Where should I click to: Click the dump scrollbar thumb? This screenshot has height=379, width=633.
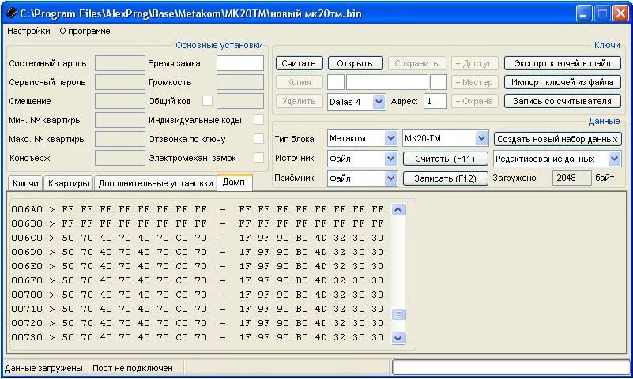(x=398, y=314)
